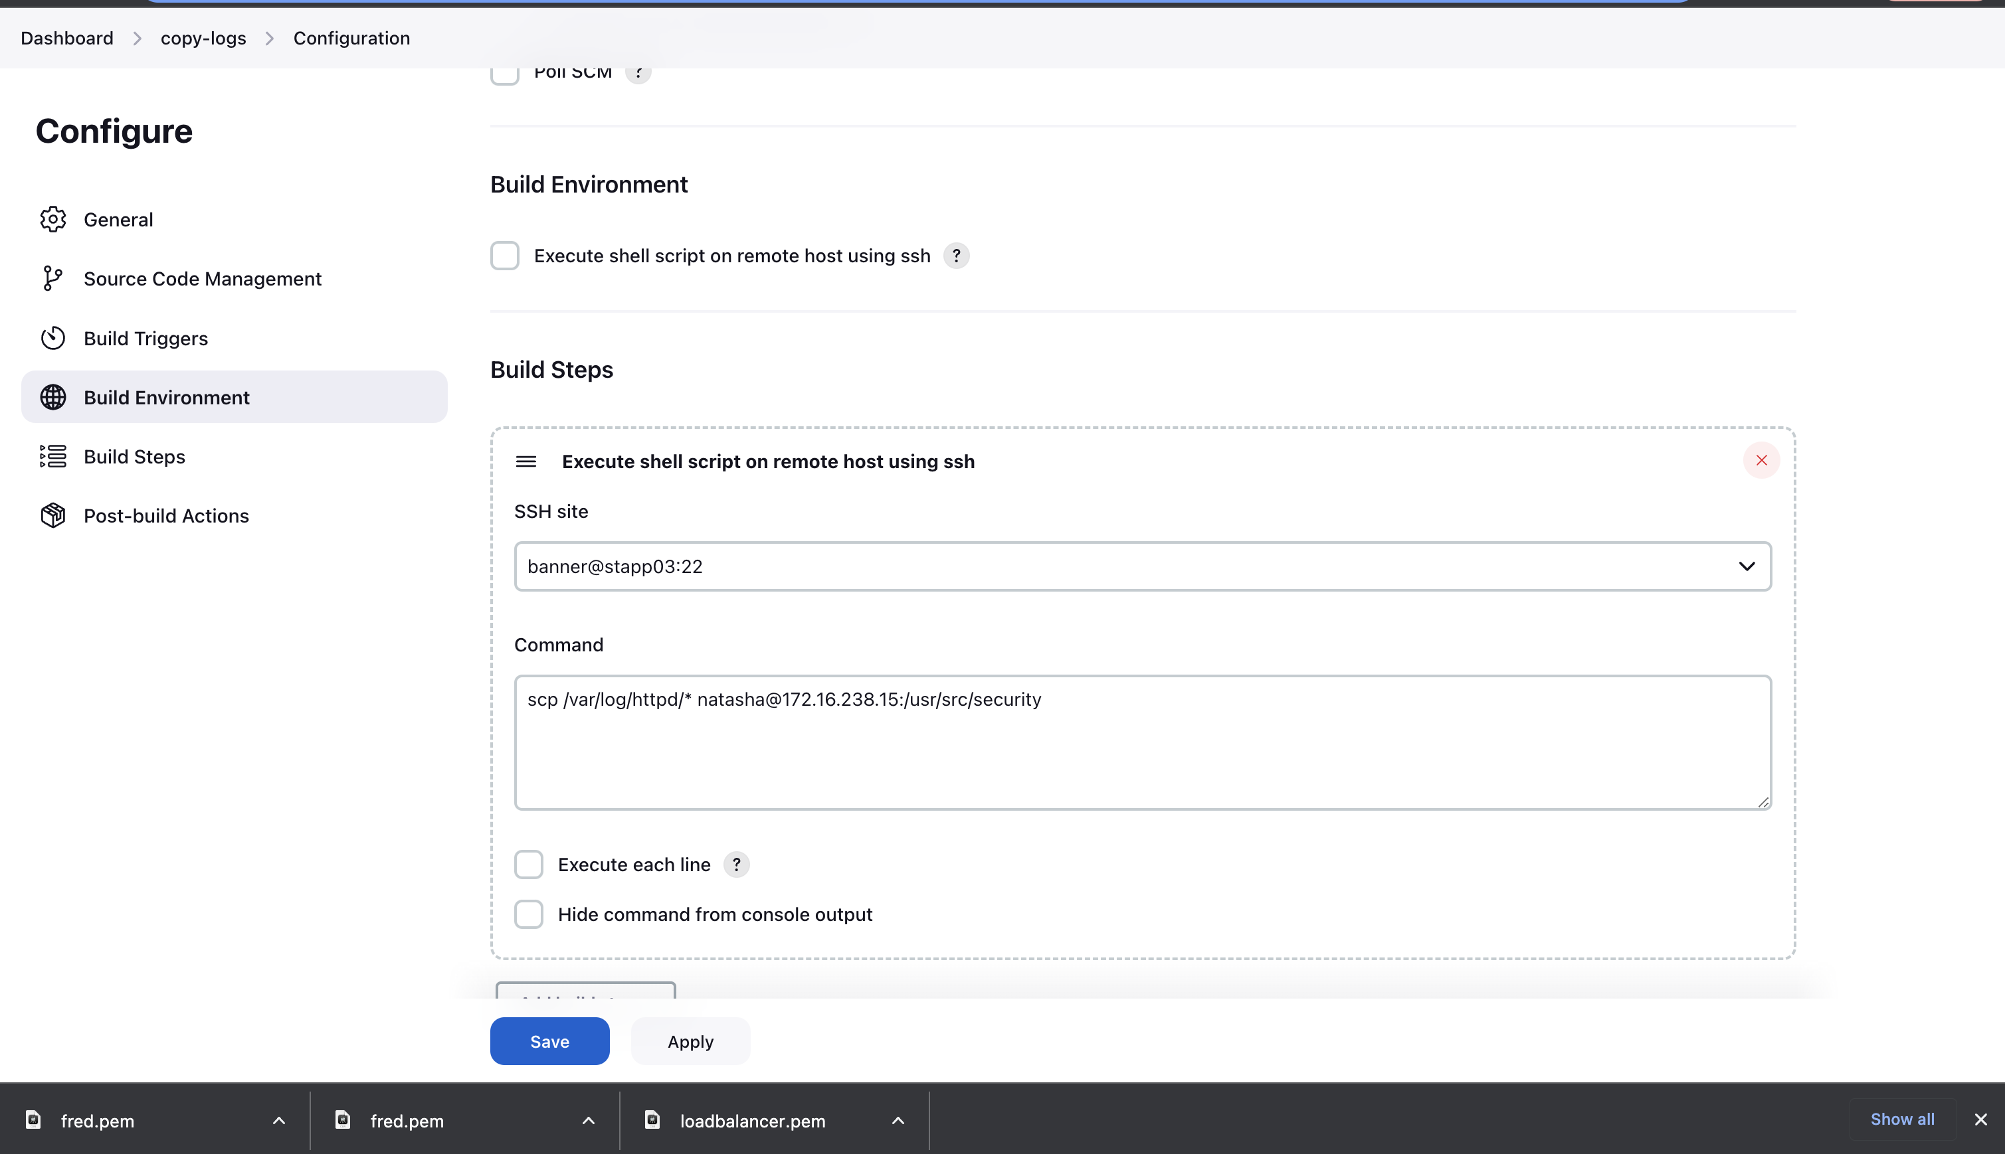Open help for Execute each line option

click(737, 864)
